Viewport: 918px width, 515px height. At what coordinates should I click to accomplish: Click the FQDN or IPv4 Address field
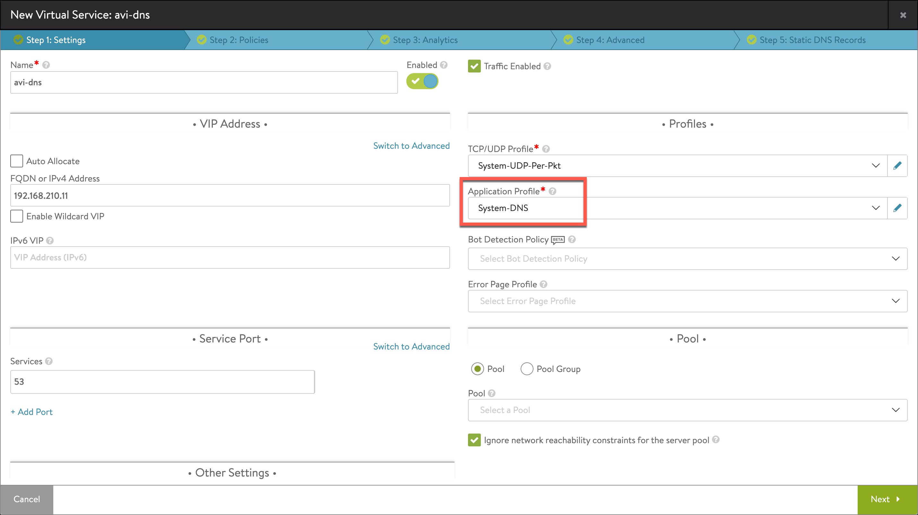tap(230, 195)
